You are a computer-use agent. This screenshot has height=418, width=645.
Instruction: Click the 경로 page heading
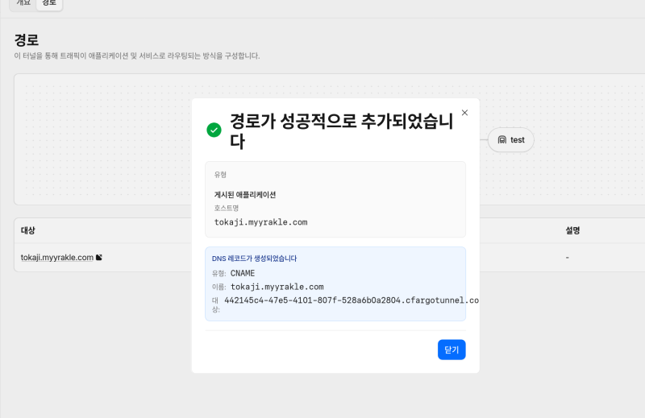coord(27,40)
